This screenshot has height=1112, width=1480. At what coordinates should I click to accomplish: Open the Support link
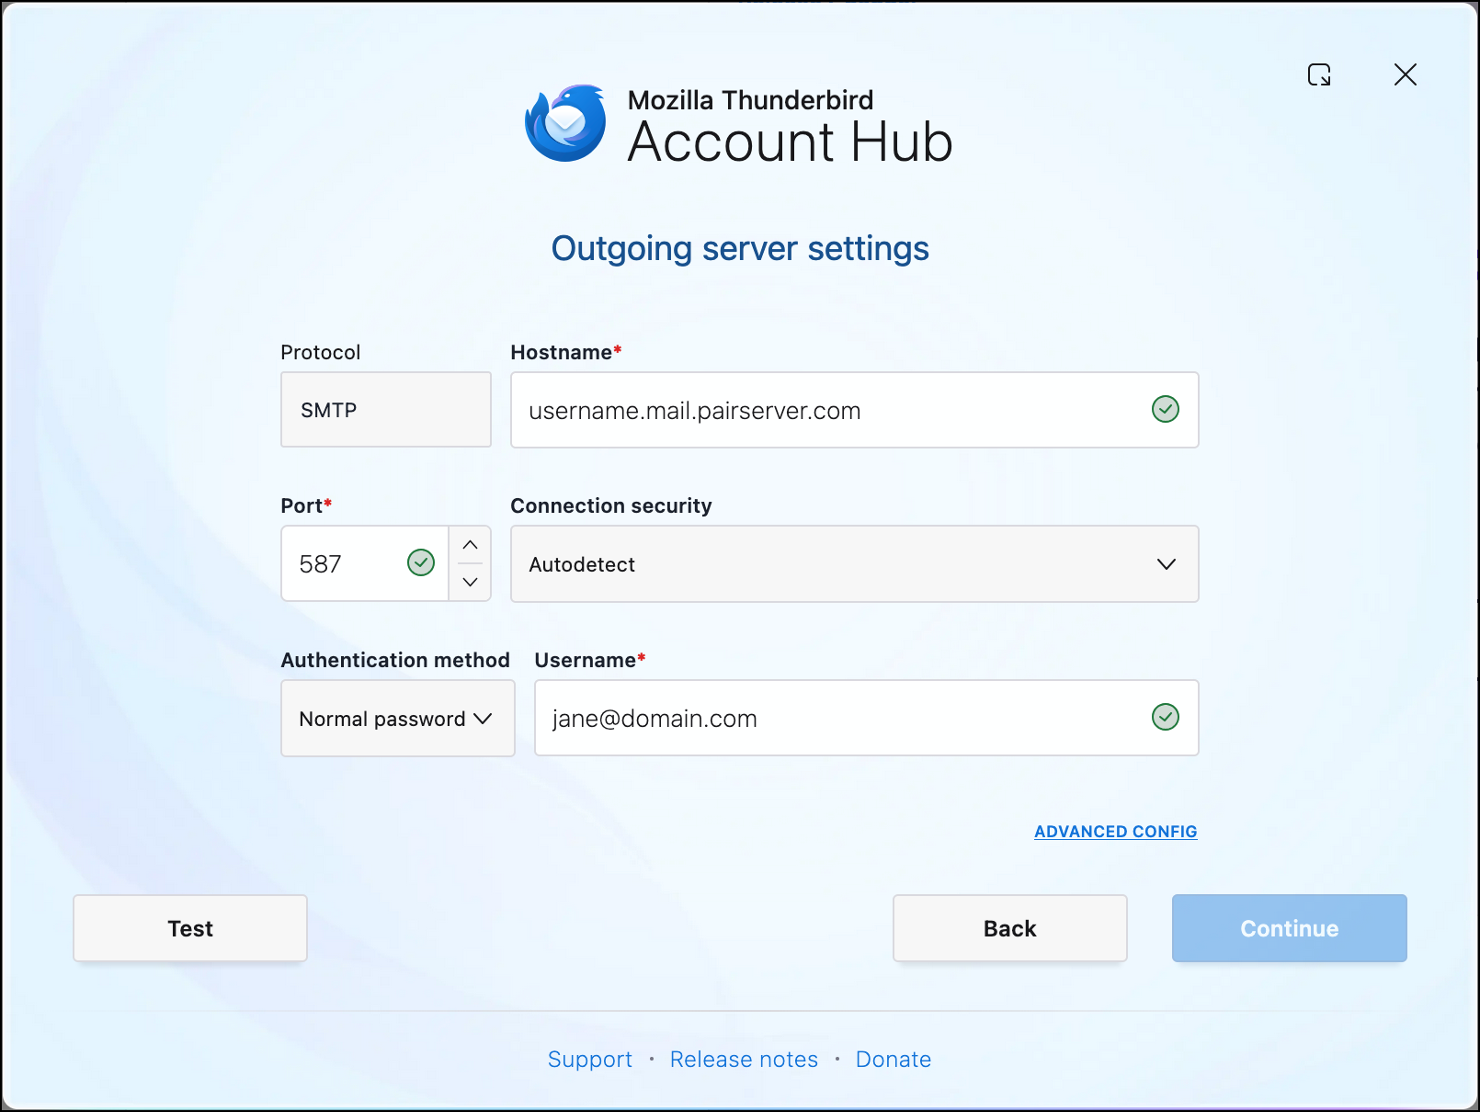(590, 1060)
